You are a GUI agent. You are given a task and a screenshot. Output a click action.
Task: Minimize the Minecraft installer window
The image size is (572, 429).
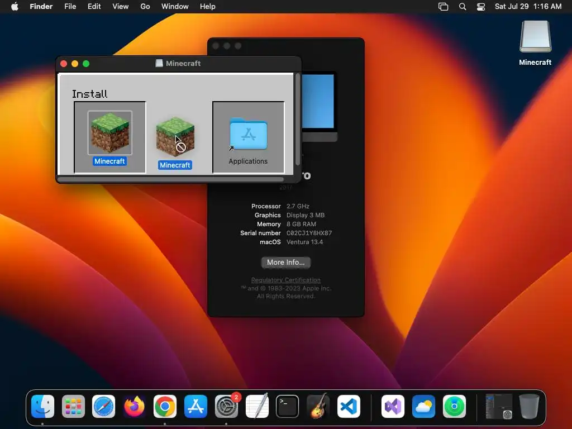[x=75, y=64]
